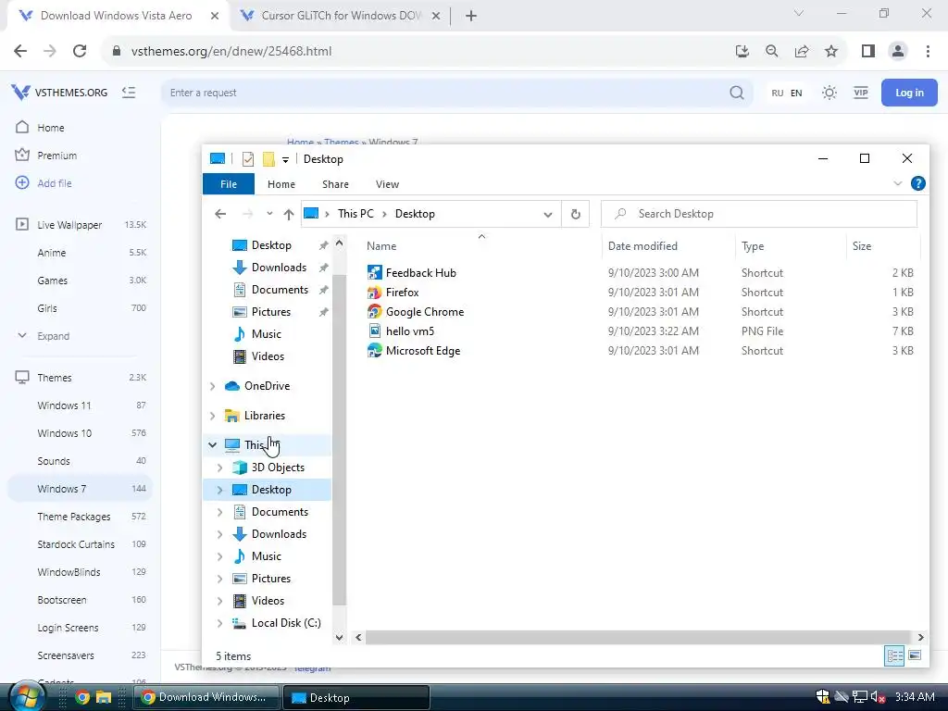
Task: Click Explorer horizontal scrollbar thumb
Action: 638,638
